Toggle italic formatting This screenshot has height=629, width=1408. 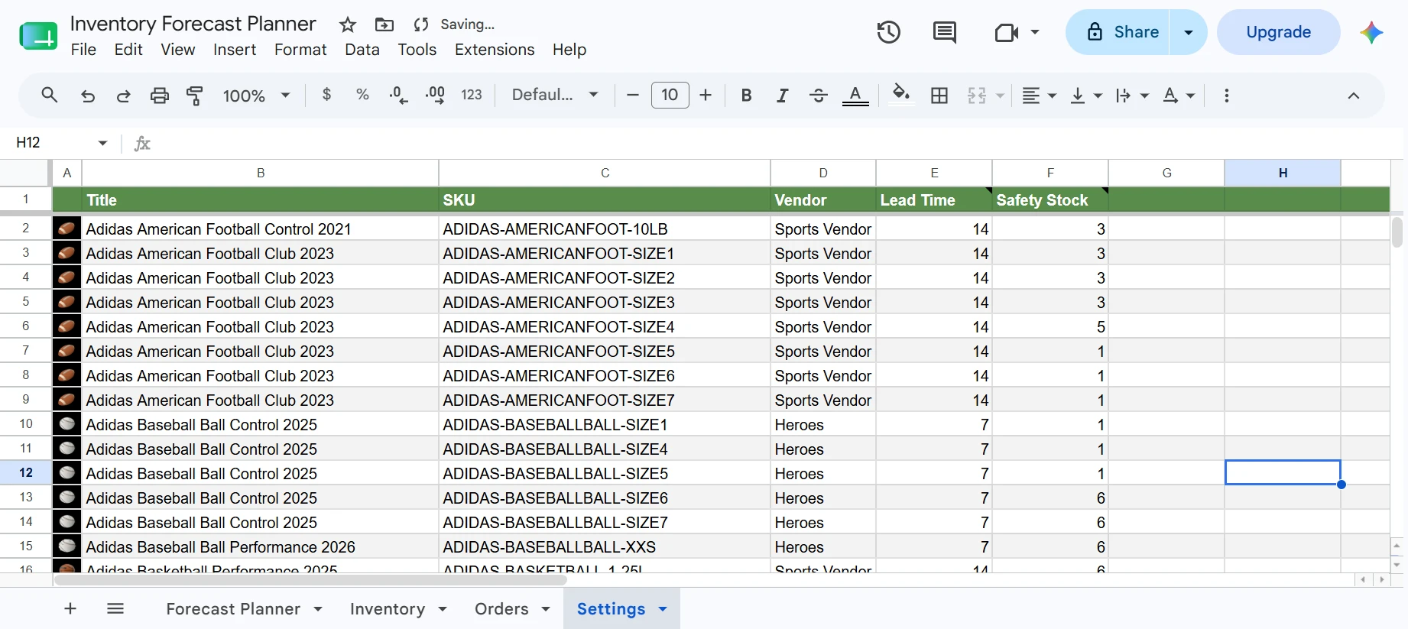tap(782, 96)
